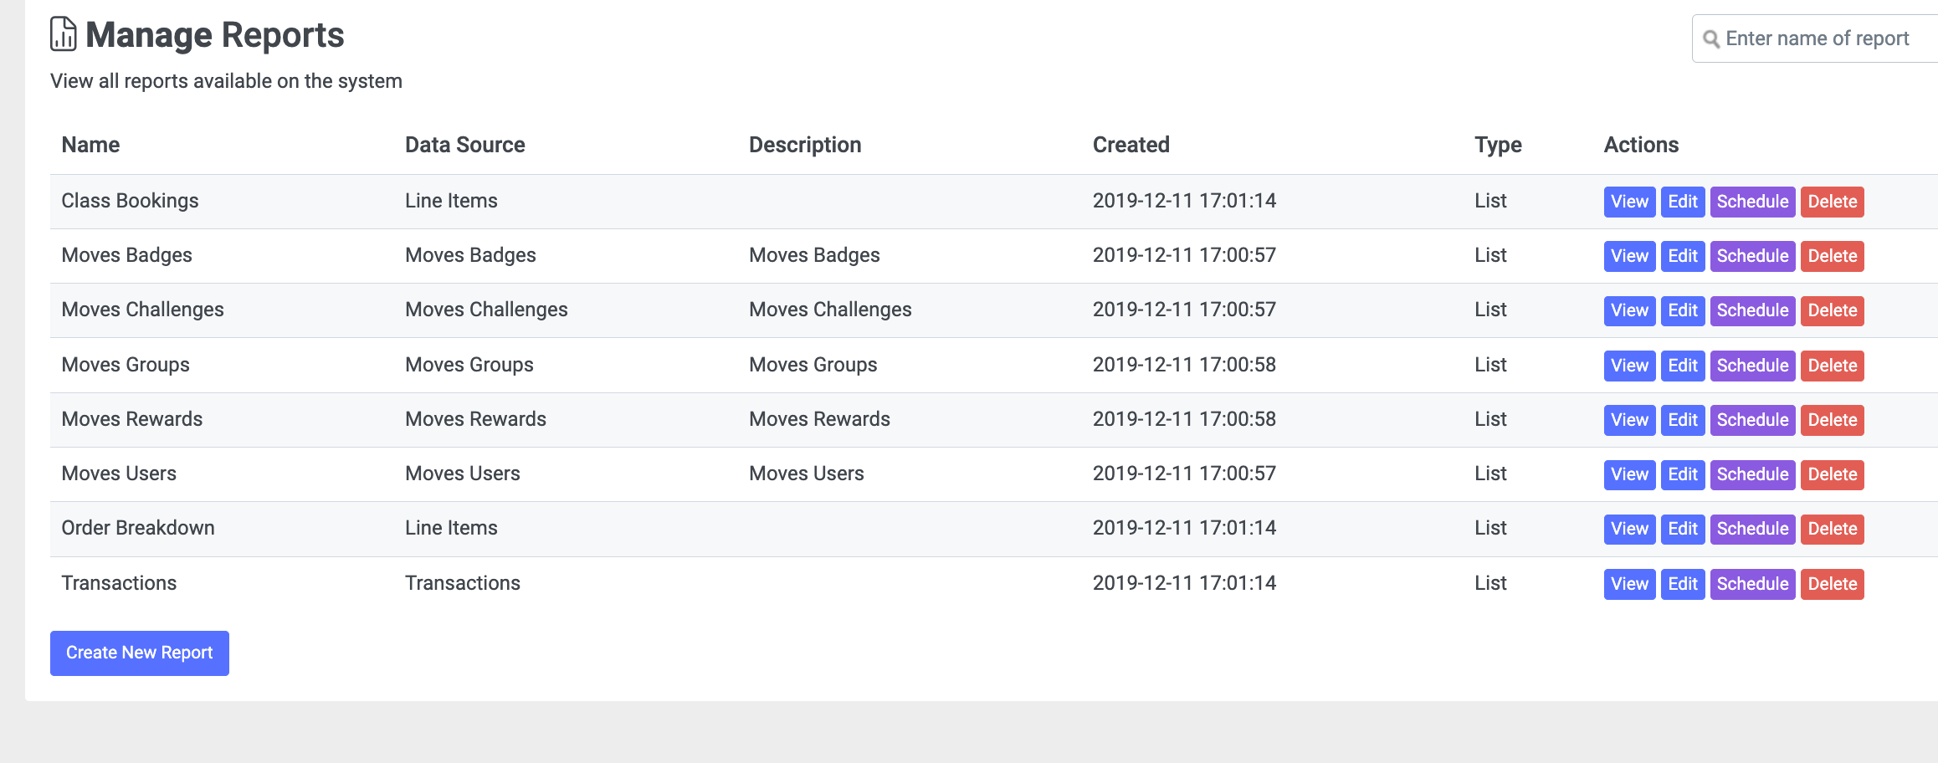Schedule the Order Breakdown report
This screenshot has height=763, width=1938.
pos(1752,529)
